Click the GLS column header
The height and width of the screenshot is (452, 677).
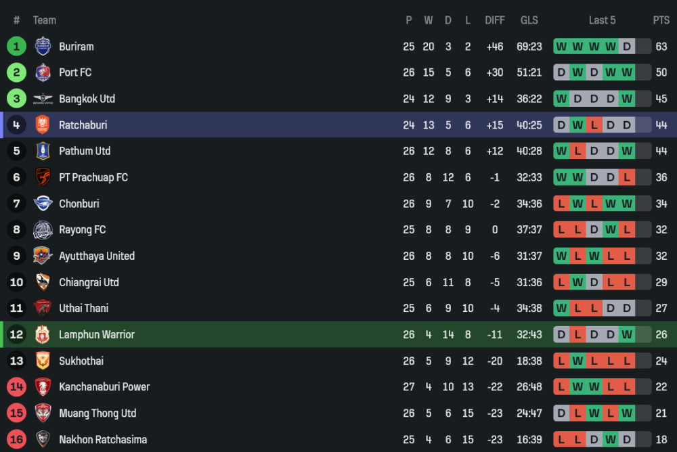click(x=529, y=20)
